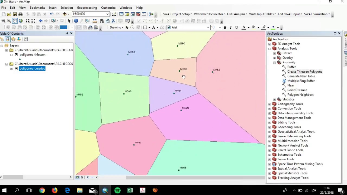
Task: Open an existing map document
Action: tap(9, 14)
